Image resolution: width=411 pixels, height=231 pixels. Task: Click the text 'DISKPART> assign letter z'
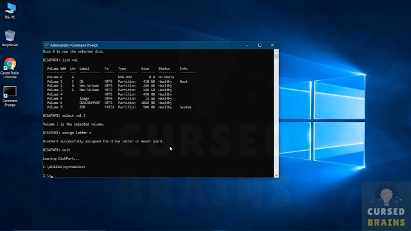[67, 133]
